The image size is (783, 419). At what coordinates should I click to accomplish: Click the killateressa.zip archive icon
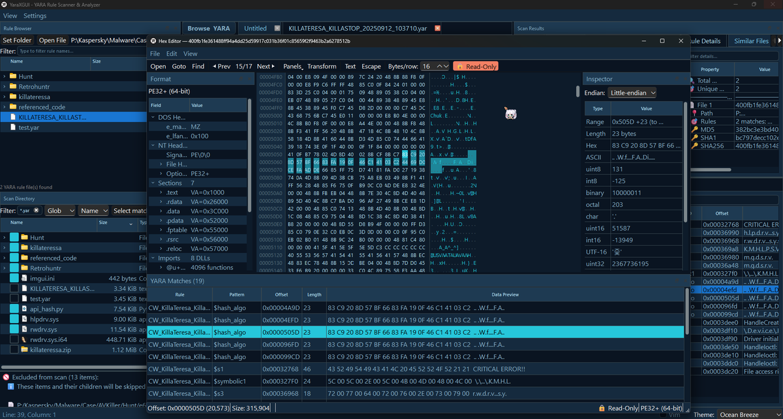(x=25, y=350)
